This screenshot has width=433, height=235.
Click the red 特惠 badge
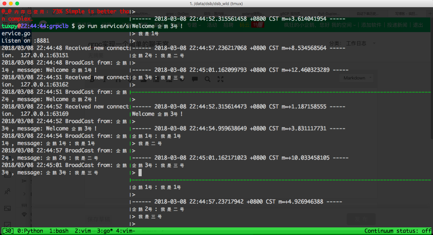(x=258, y=25)
